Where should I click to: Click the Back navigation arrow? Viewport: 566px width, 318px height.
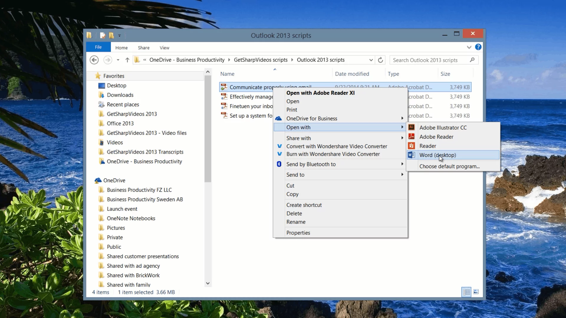[x=94, y=60]
